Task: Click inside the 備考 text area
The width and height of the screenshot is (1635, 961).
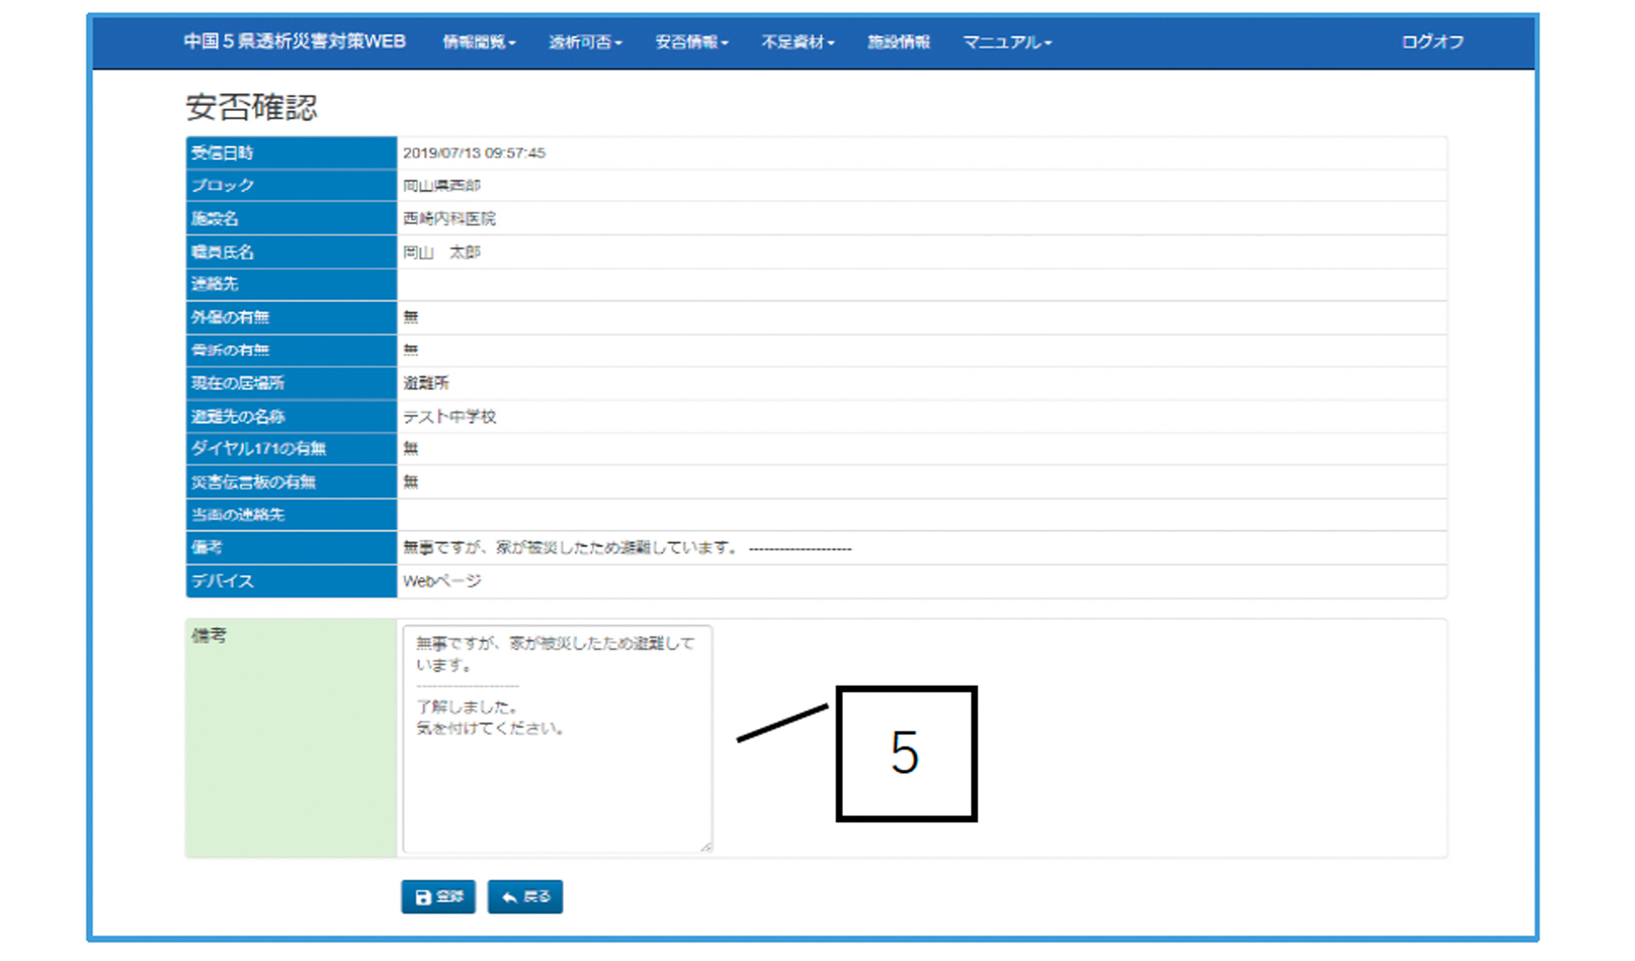Action: (x=557, y=778)
